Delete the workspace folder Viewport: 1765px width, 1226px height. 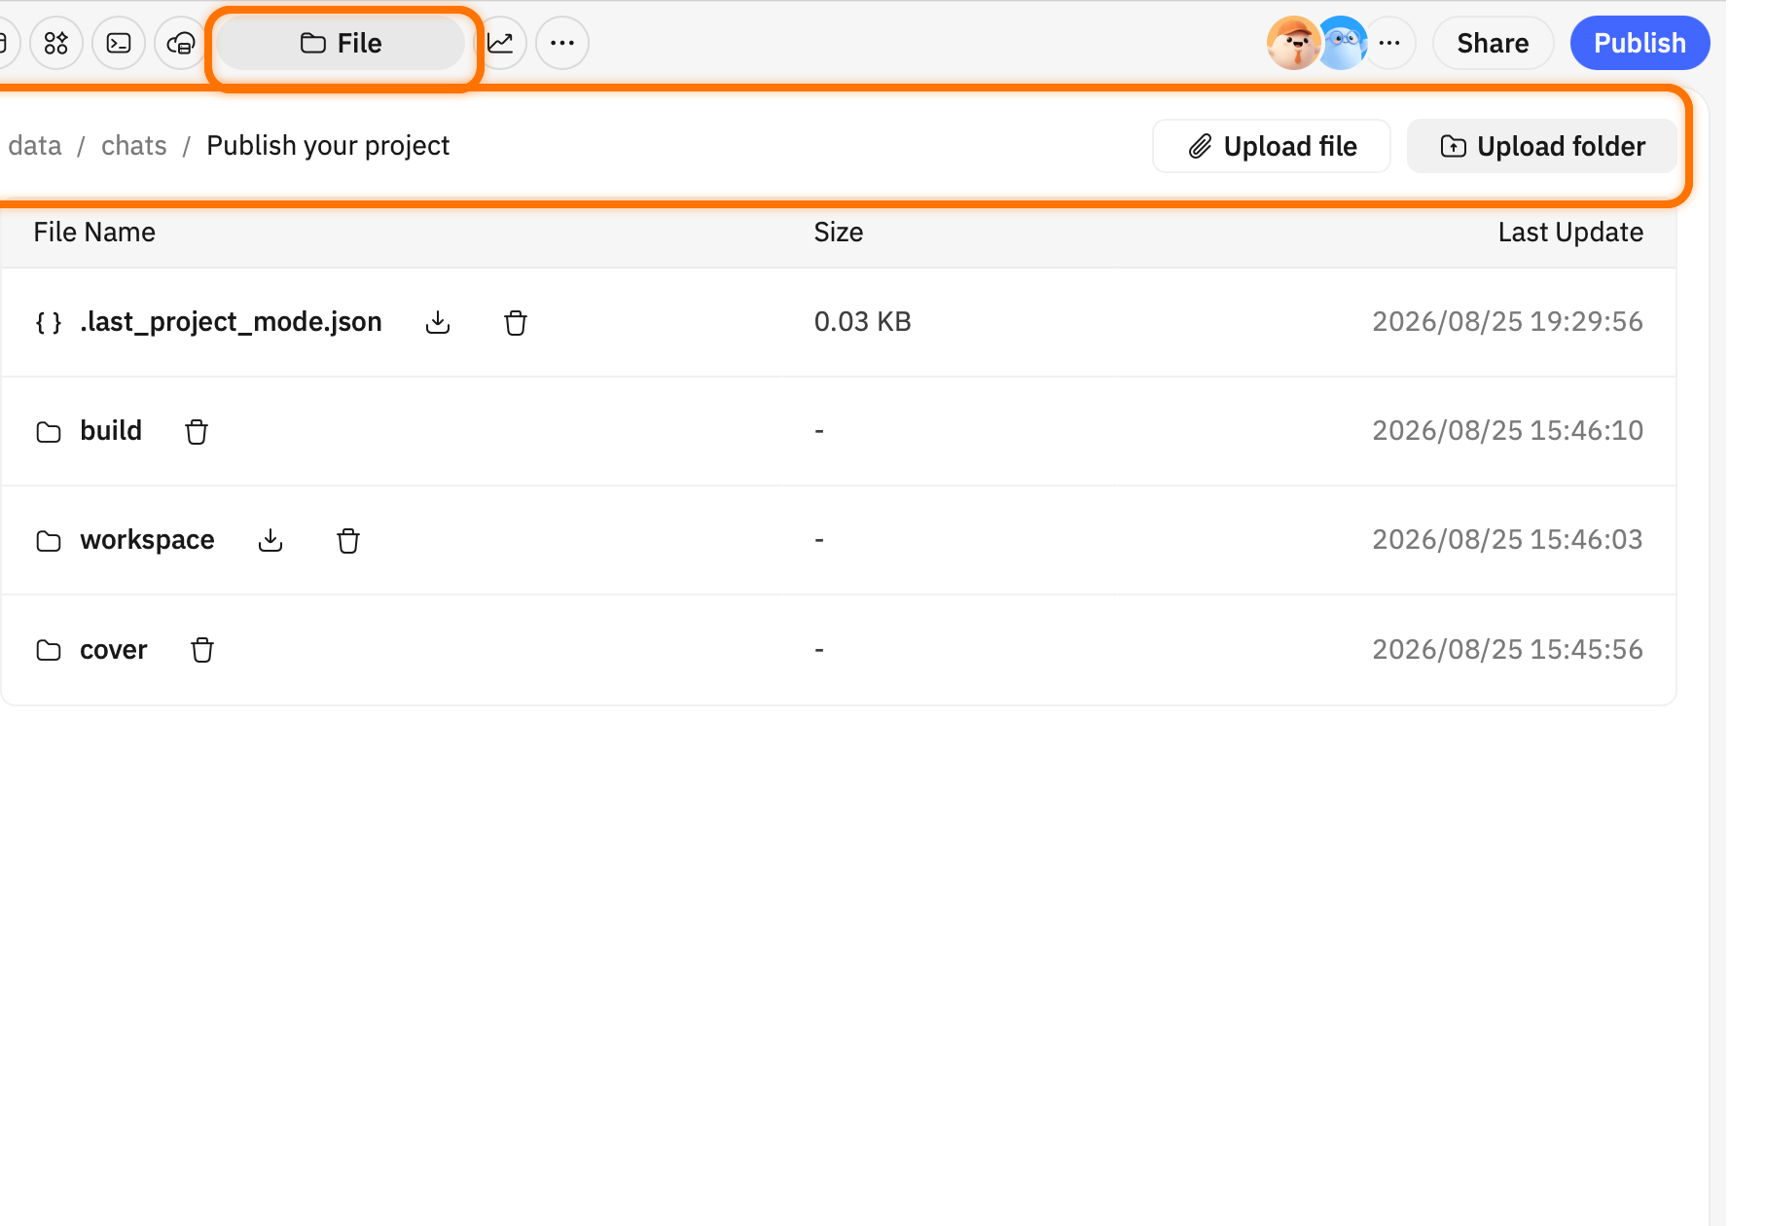[x=348, y=541]
